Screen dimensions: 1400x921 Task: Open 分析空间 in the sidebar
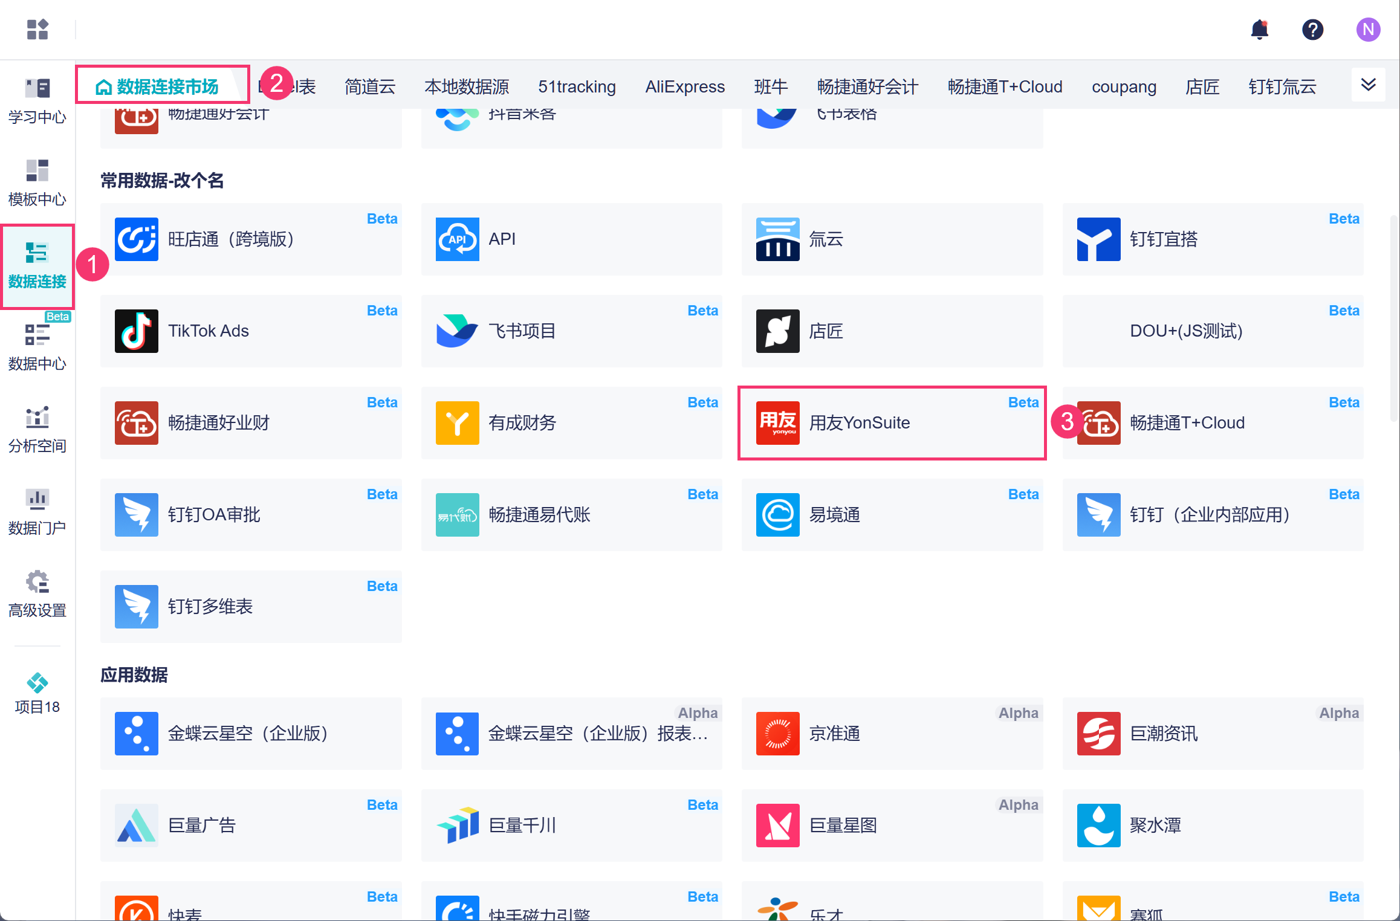point(37,429)
